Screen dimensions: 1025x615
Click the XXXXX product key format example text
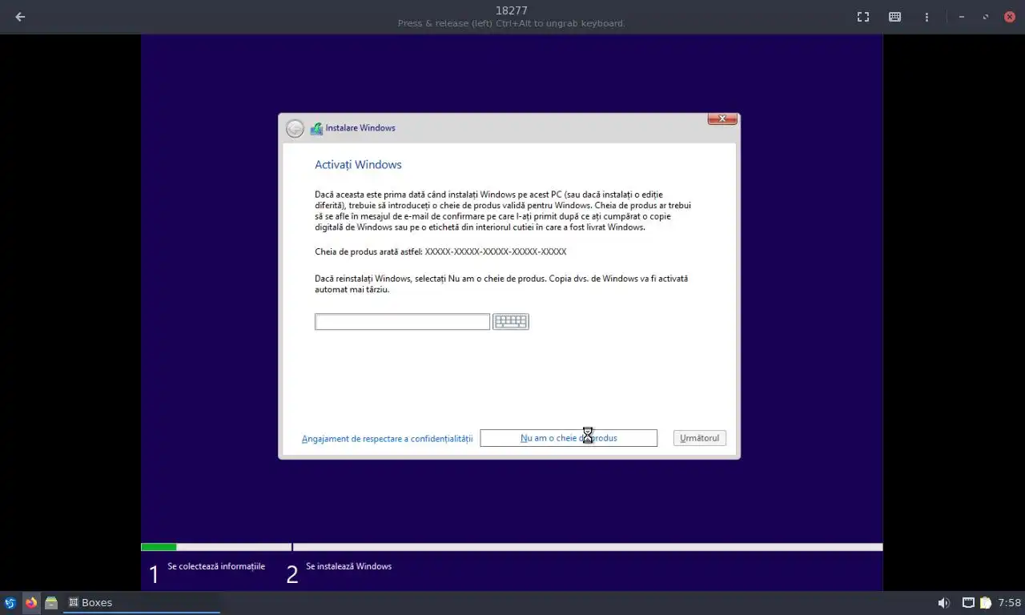click(496, 251)
